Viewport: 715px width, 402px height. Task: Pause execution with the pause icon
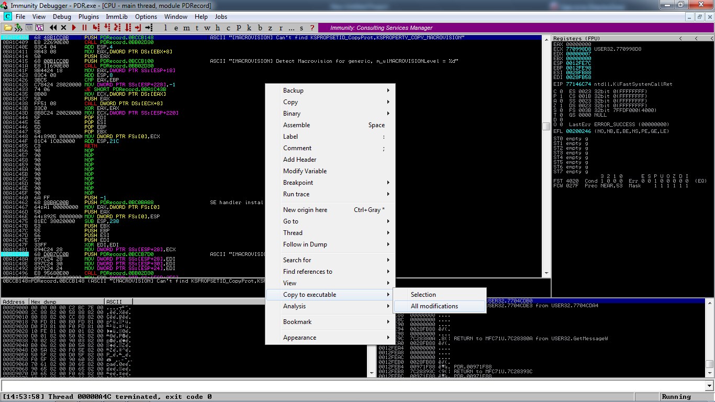84,28
